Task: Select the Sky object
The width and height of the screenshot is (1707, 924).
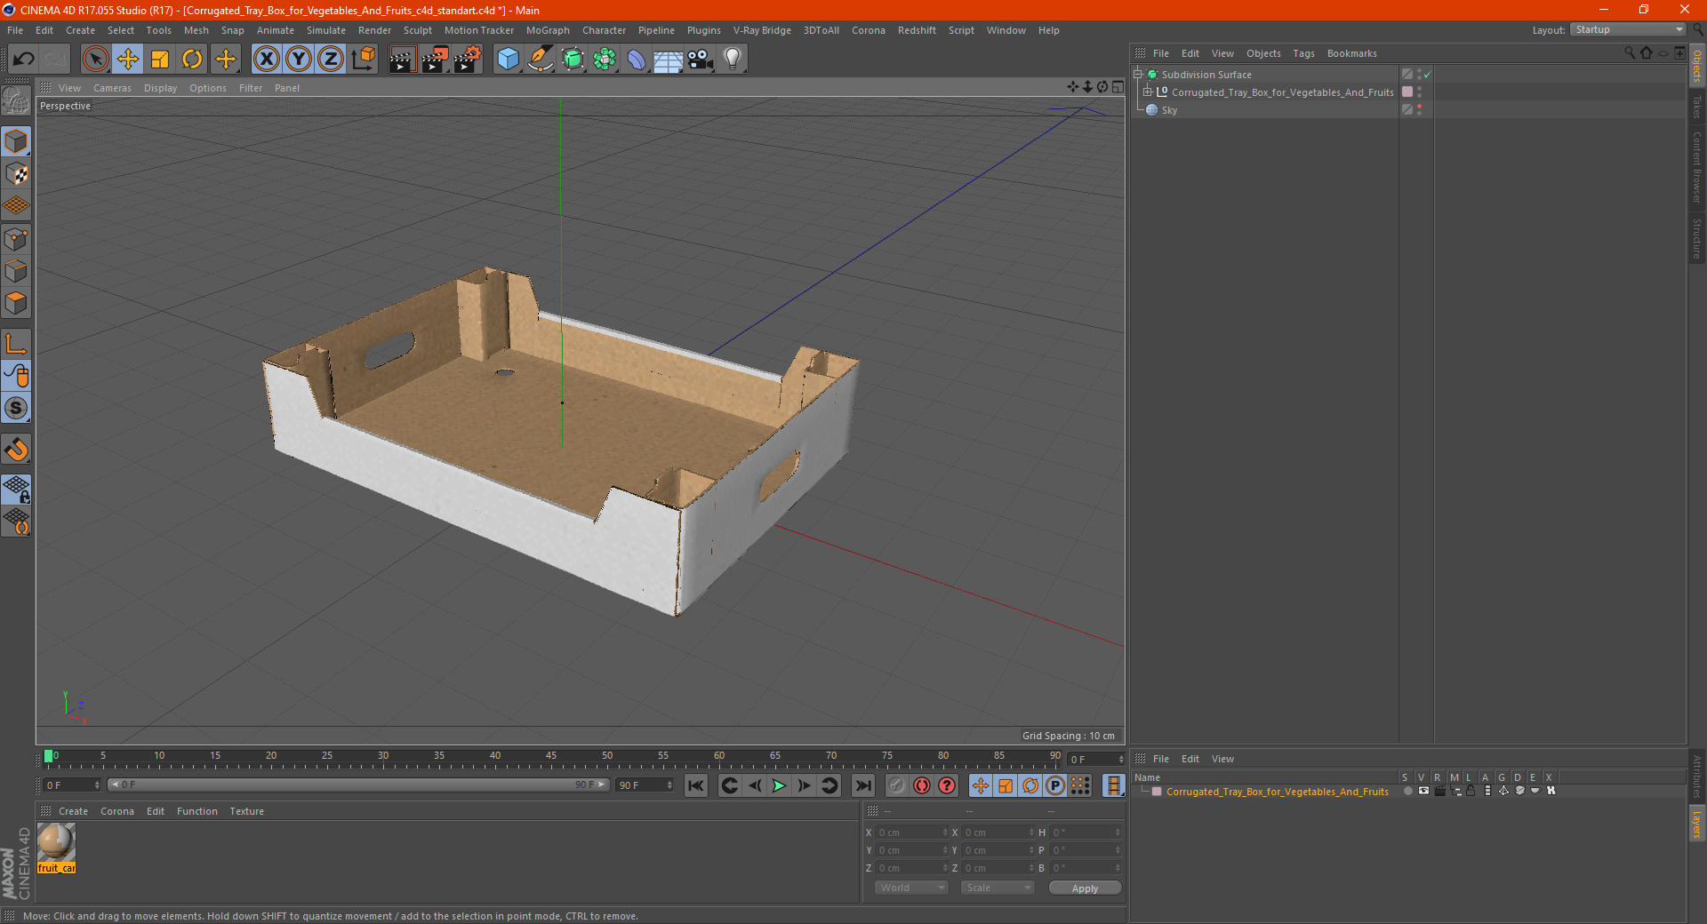Action: [1169, 110]
